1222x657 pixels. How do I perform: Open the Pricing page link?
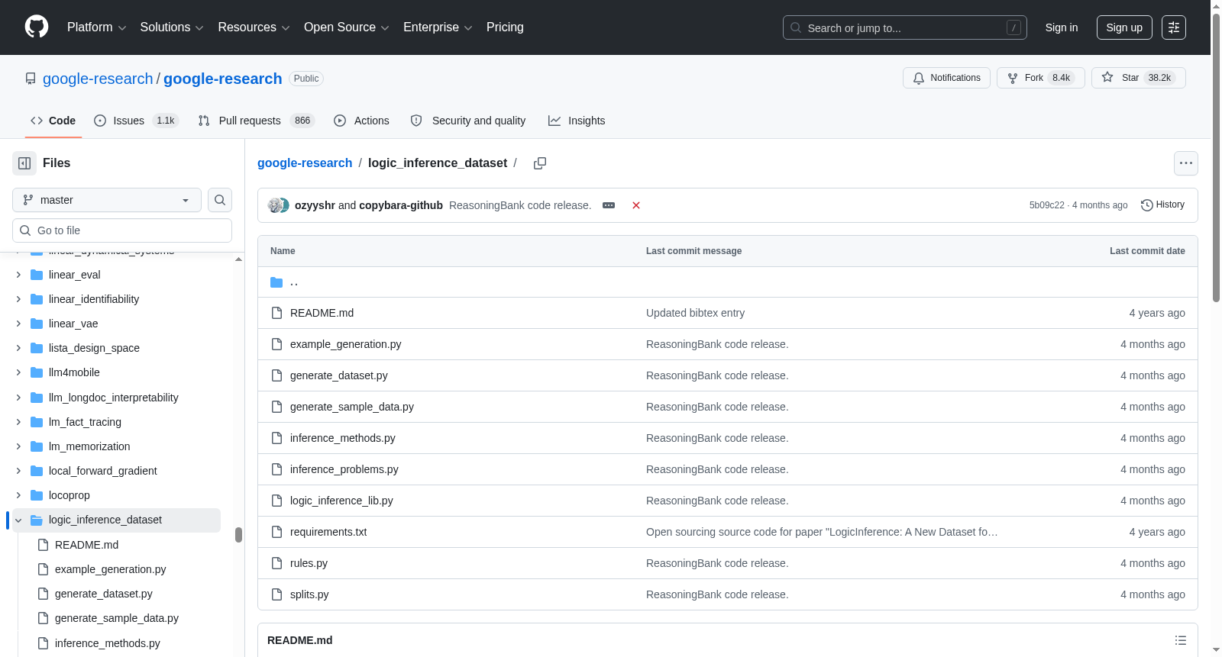505,27
